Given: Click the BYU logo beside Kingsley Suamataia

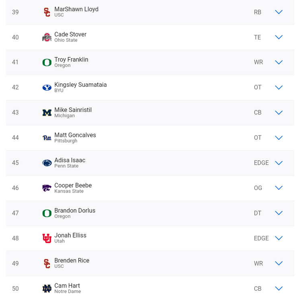Looking at the screenshot, I should (x=47, y=87).
